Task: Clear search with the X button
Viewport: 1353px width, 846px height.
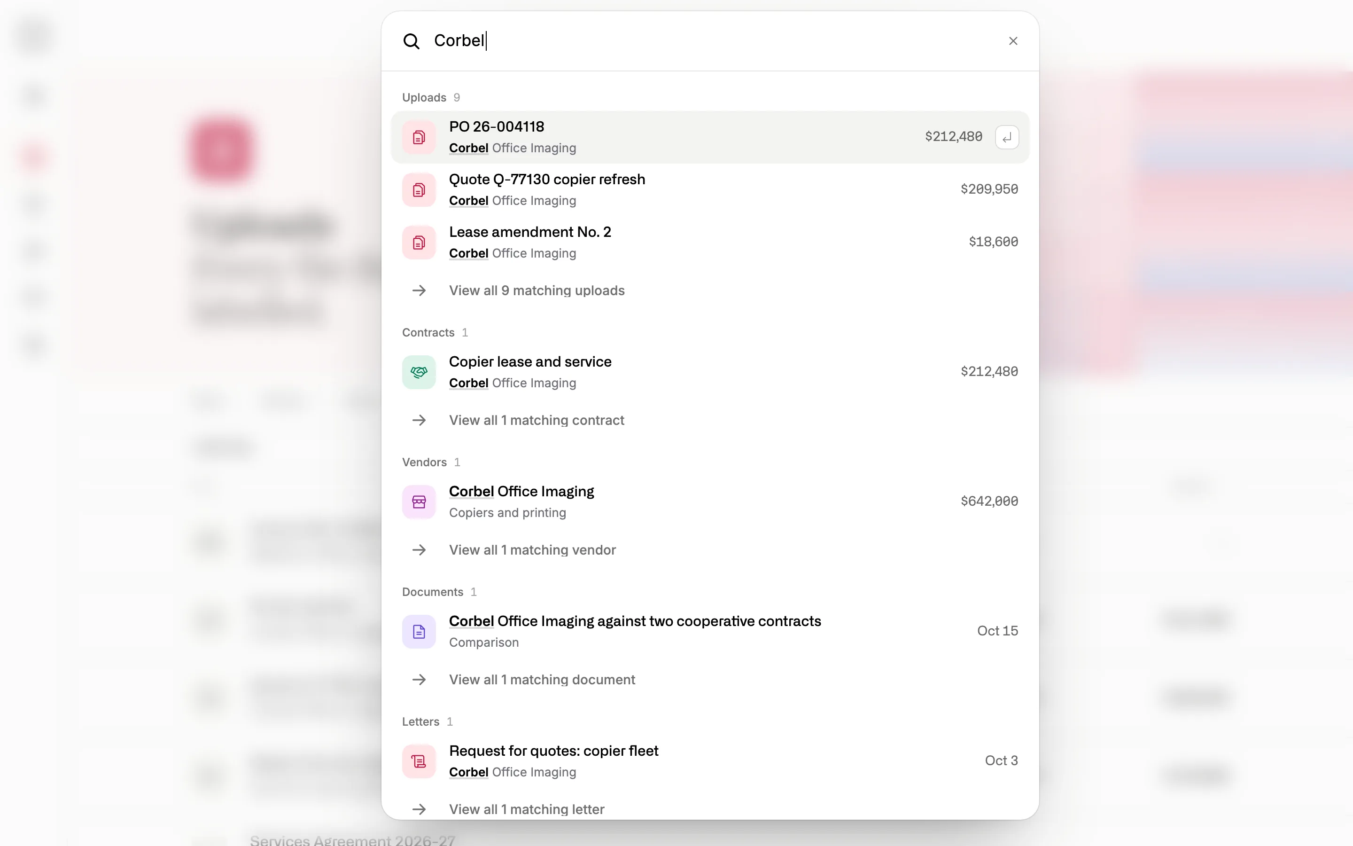Action: pyautogui.click(x=1012, y=41)
